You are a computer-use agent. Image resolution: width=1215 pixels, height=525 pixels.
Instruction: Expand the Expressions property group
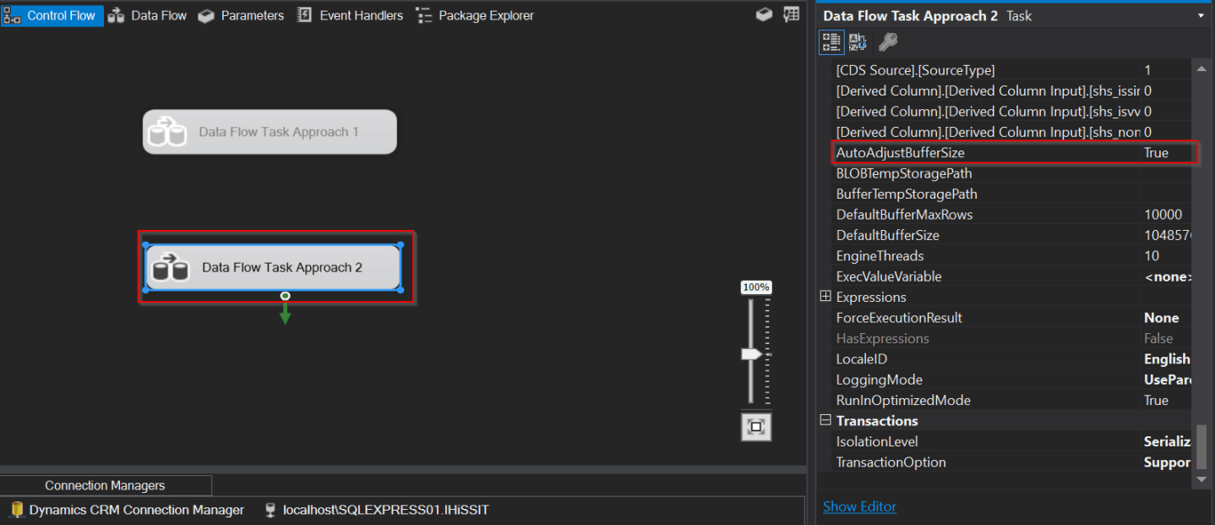(825, 297)
